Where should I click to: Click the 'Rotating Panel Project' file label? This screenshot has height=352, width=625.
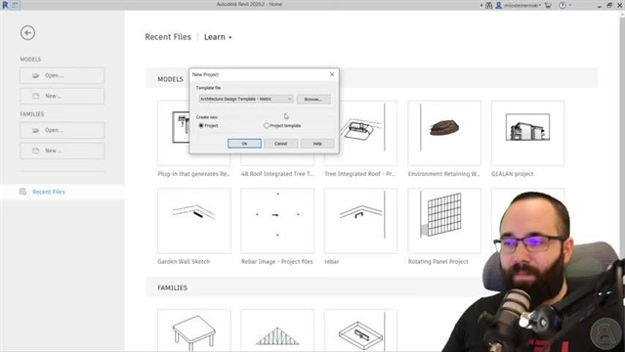click(x=438, y=262)
